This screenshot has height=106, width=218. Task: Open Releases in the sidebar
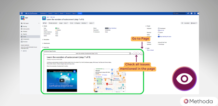pos(25,32)
